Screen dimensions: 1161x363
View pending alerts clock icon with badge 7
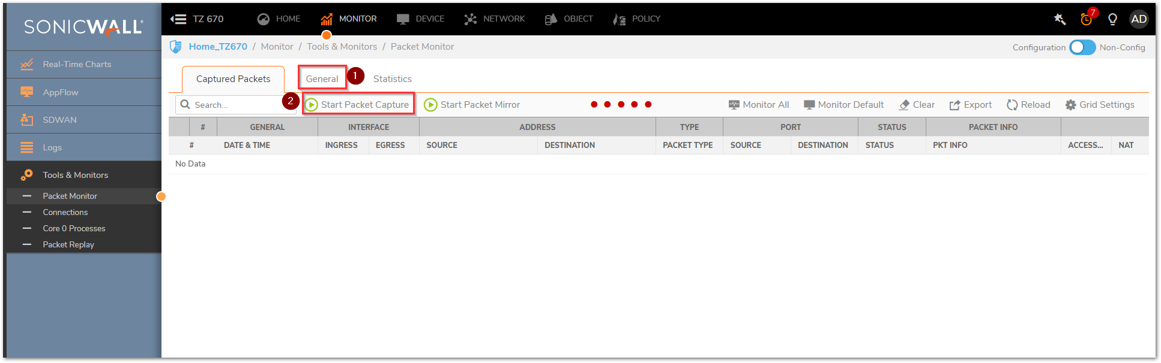point(1087,18)
